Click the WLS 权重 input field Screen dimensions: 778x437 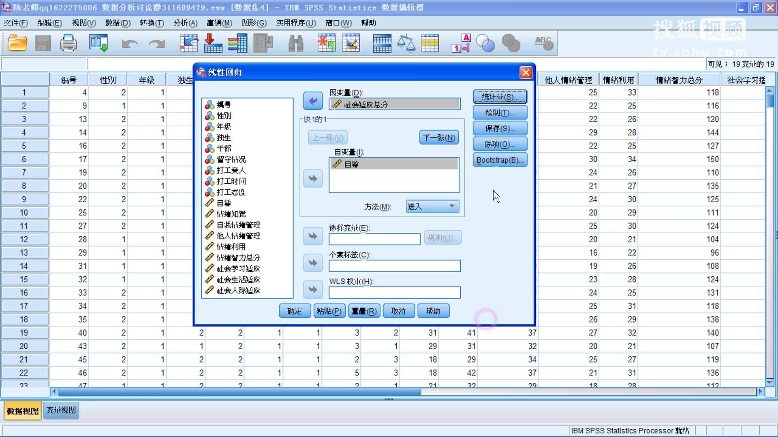(394, 292)
